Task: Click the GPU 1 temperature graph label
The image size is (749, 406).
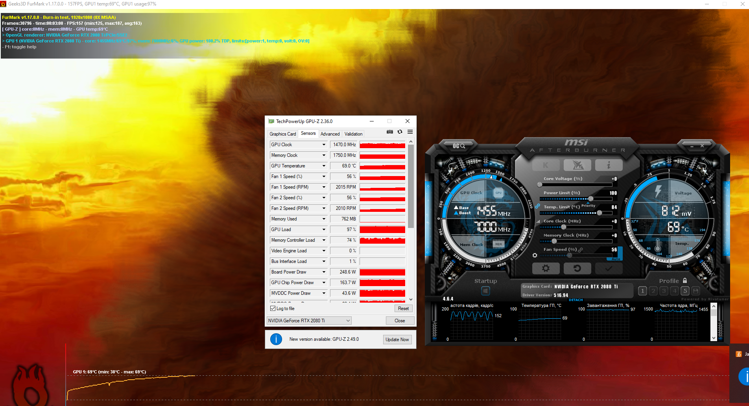Action: (x=109, y=372)
